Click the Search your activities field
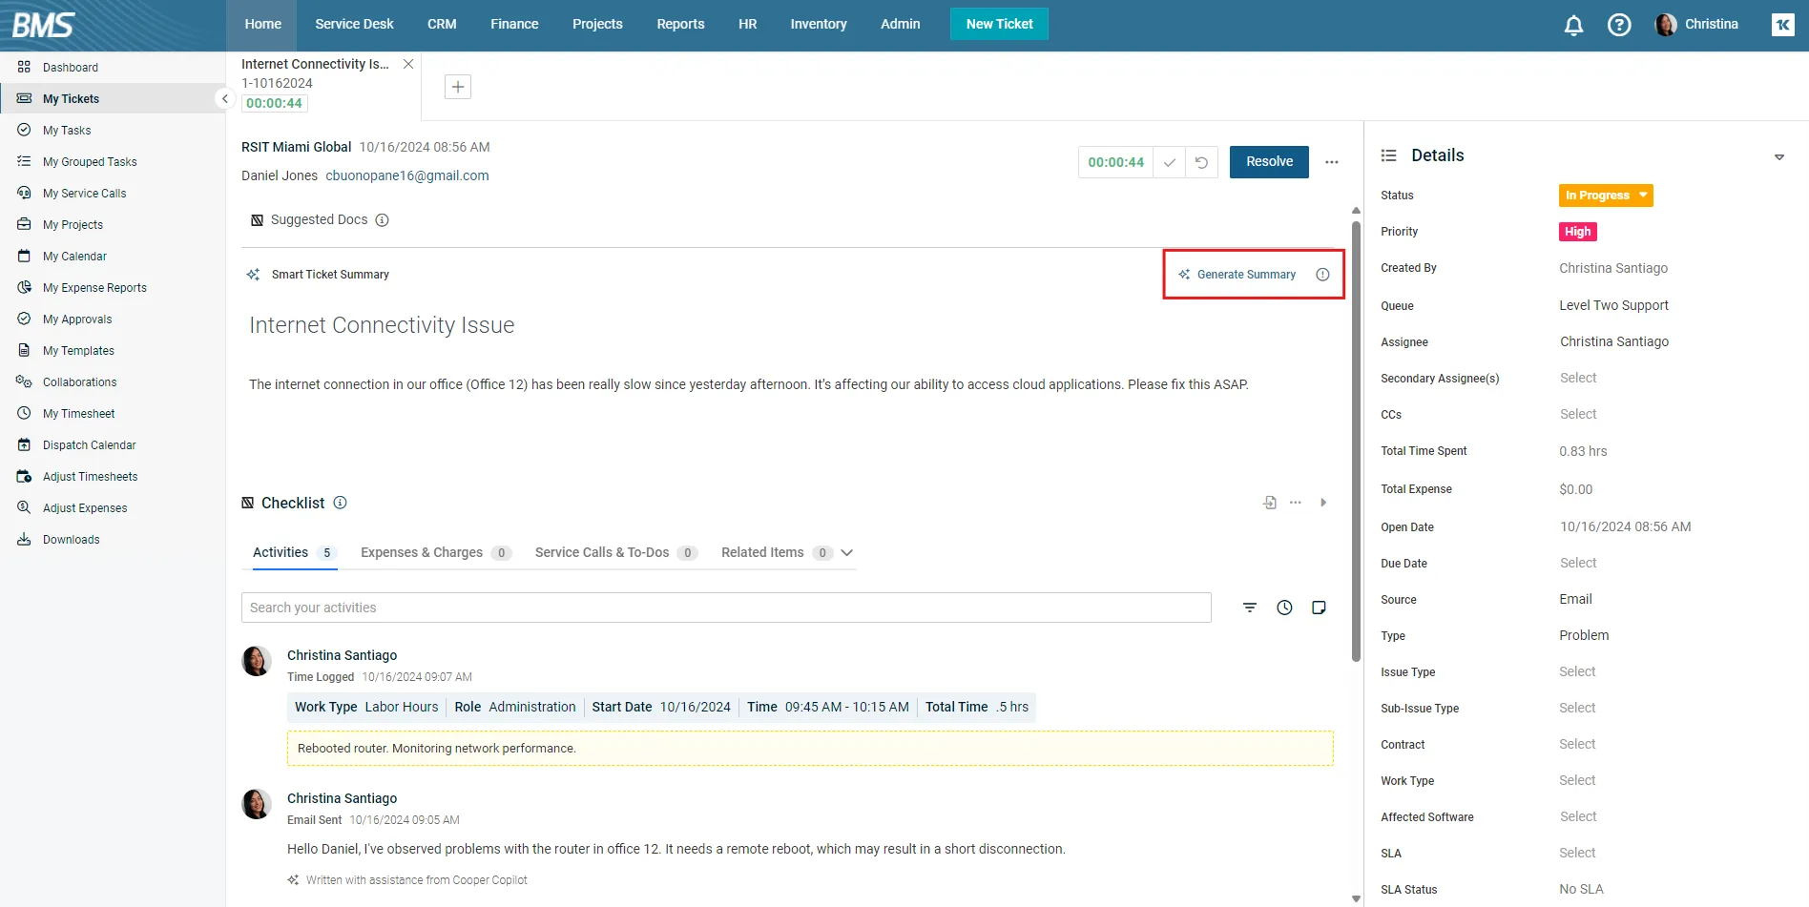Screen dimensions: 1809x907 [725, 608]
